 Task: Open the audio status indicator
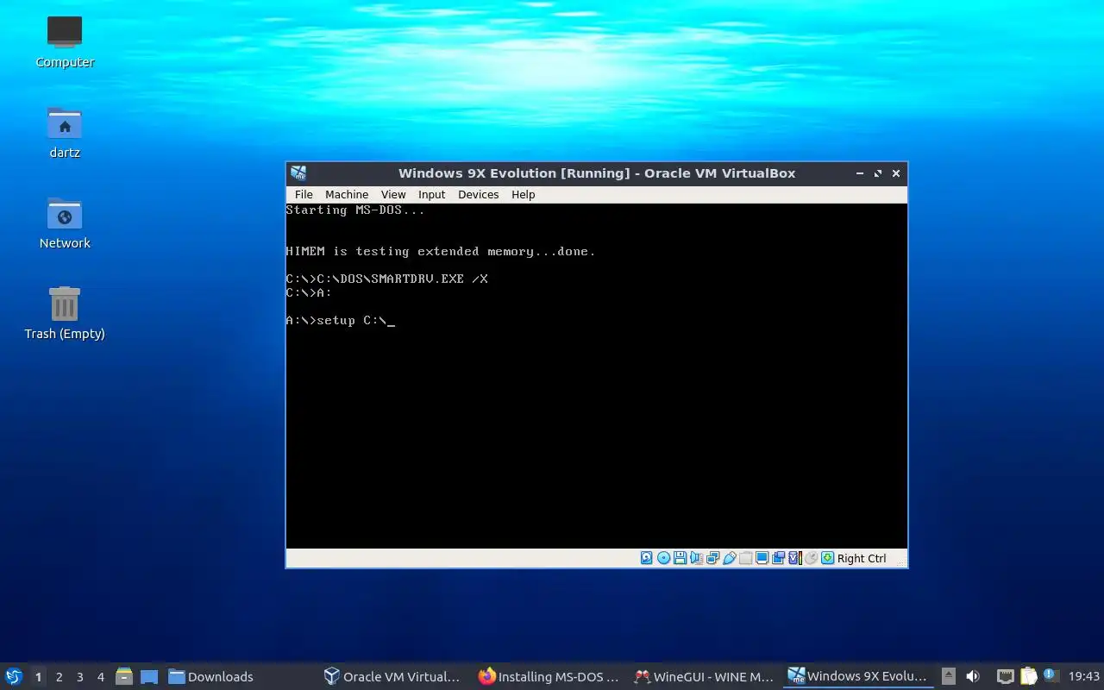click(696, 558)
